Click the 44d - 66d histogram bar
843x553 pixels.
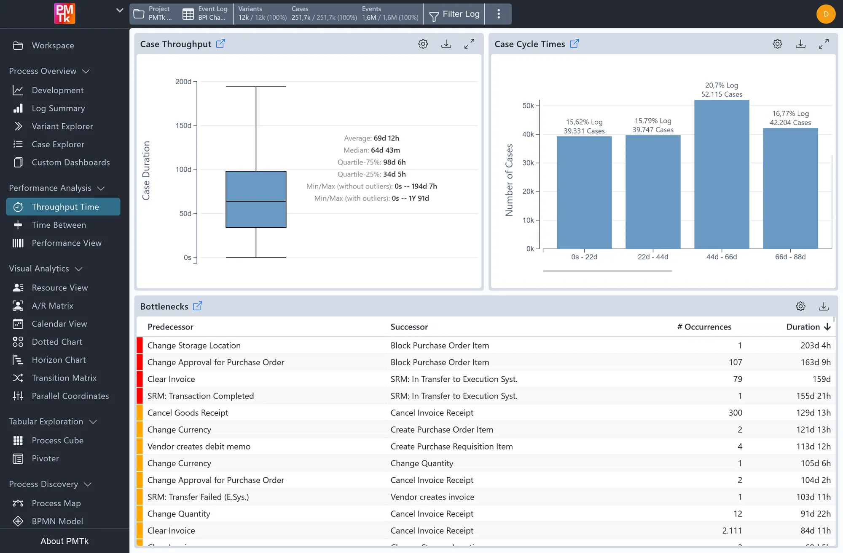tap(722, 174)
